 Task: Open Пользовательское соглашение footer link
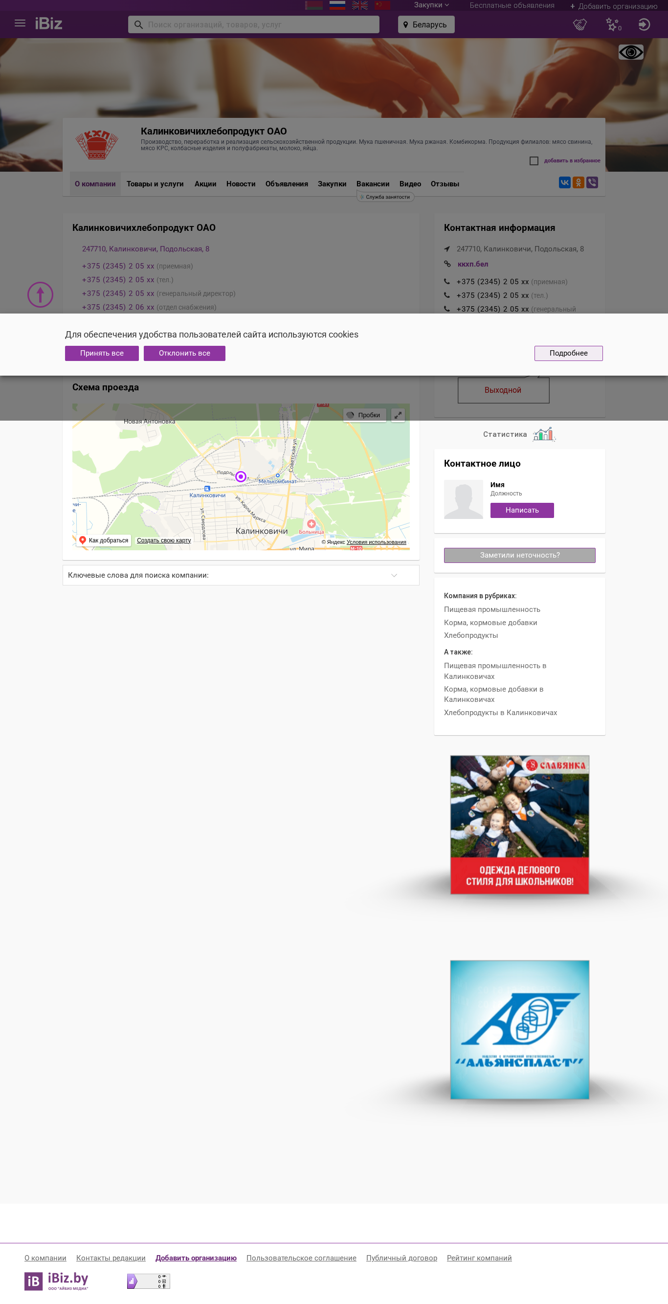[301, 1258]
